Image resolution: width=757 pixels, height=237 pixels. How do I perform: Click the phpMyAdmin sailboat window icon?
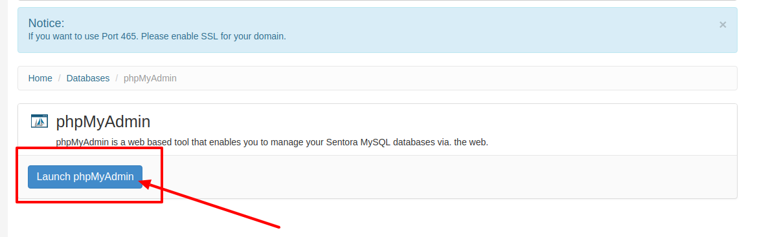(x=40, y=121)
